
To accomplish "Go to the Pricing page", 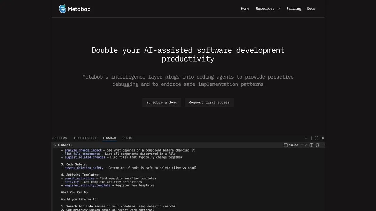I will [x=294, y=9].
